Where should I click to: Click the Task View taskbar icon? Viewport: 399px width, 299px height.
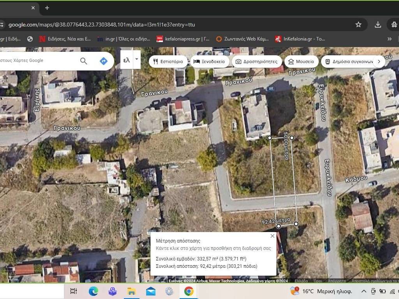(73, 291)
